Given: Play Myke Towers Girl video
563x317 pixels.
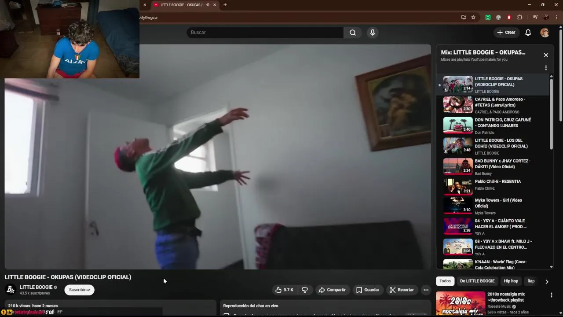Looking at the screenshot, I should [x=493, y=206].
